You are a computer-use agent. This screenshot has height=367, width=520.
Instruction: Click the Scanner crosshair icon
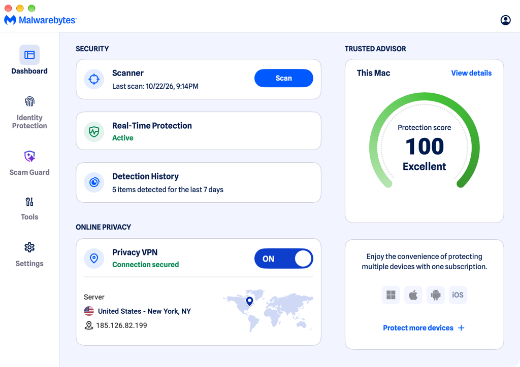coord(94,79)
